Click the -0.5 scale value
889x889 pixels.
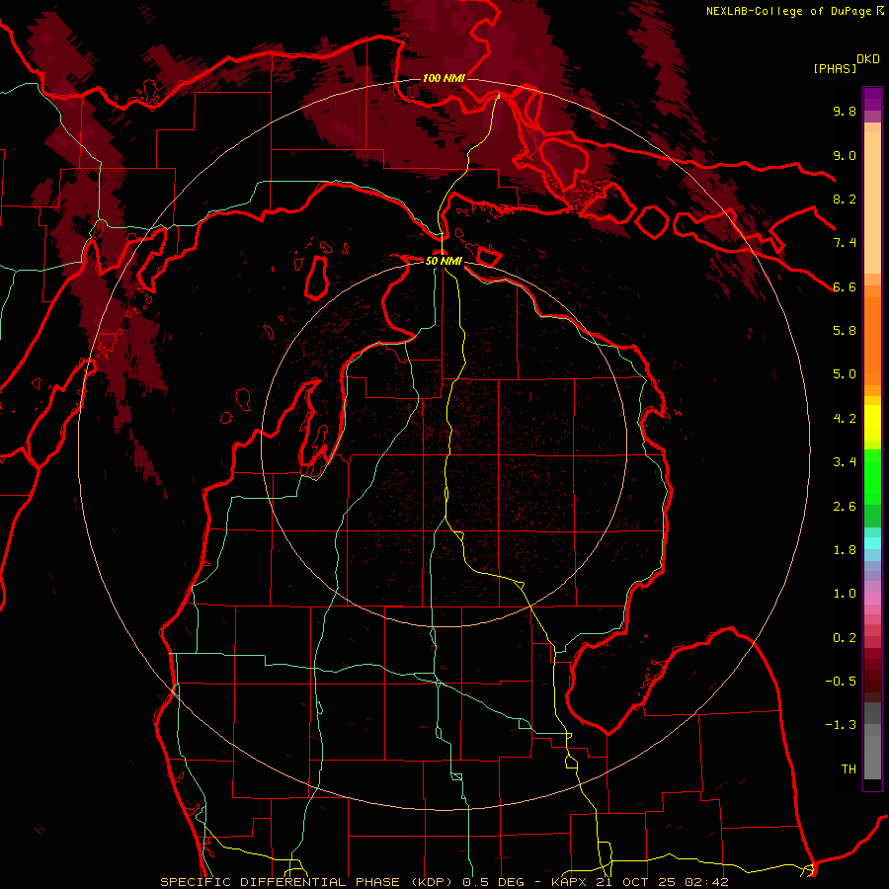(x=841, y=682)
